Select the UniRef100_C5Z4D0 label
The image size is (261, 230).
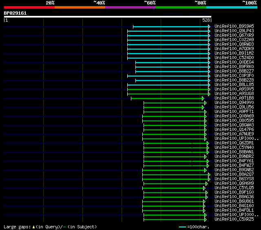(234, 58)
